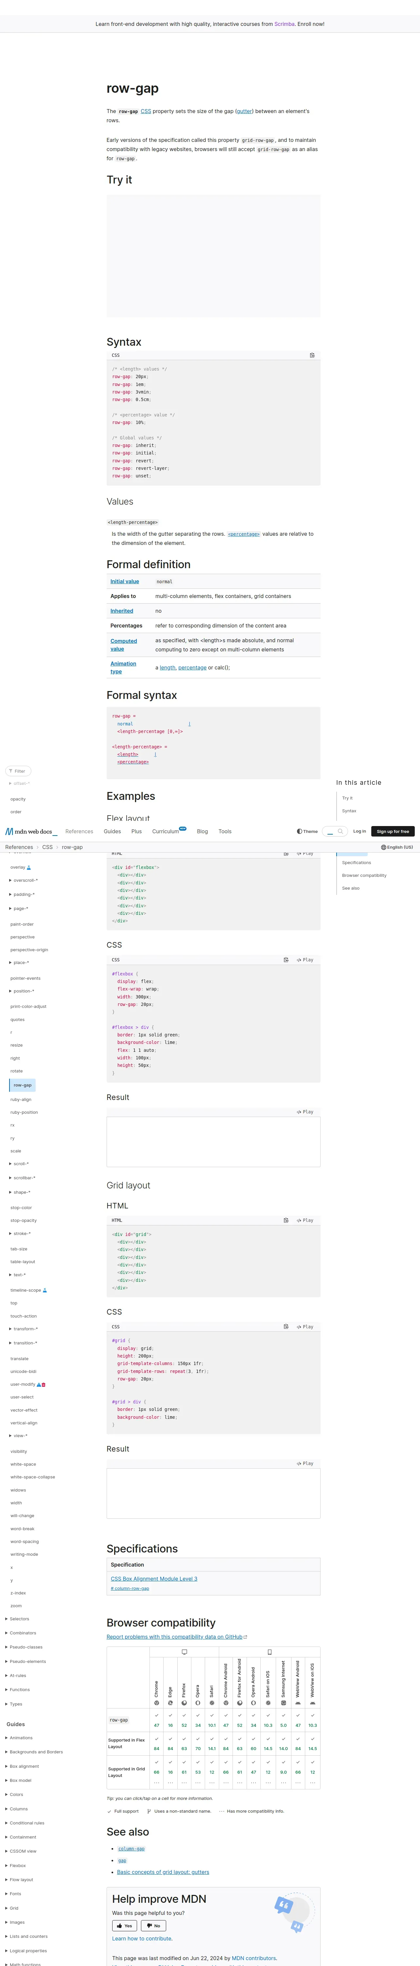Click the Log in button
This screenshot has width=420, height=1966.
(359, 831)
